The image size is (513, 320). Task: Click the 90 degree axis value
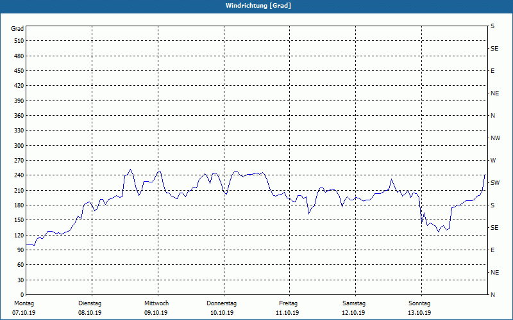[x=21, y=250]
